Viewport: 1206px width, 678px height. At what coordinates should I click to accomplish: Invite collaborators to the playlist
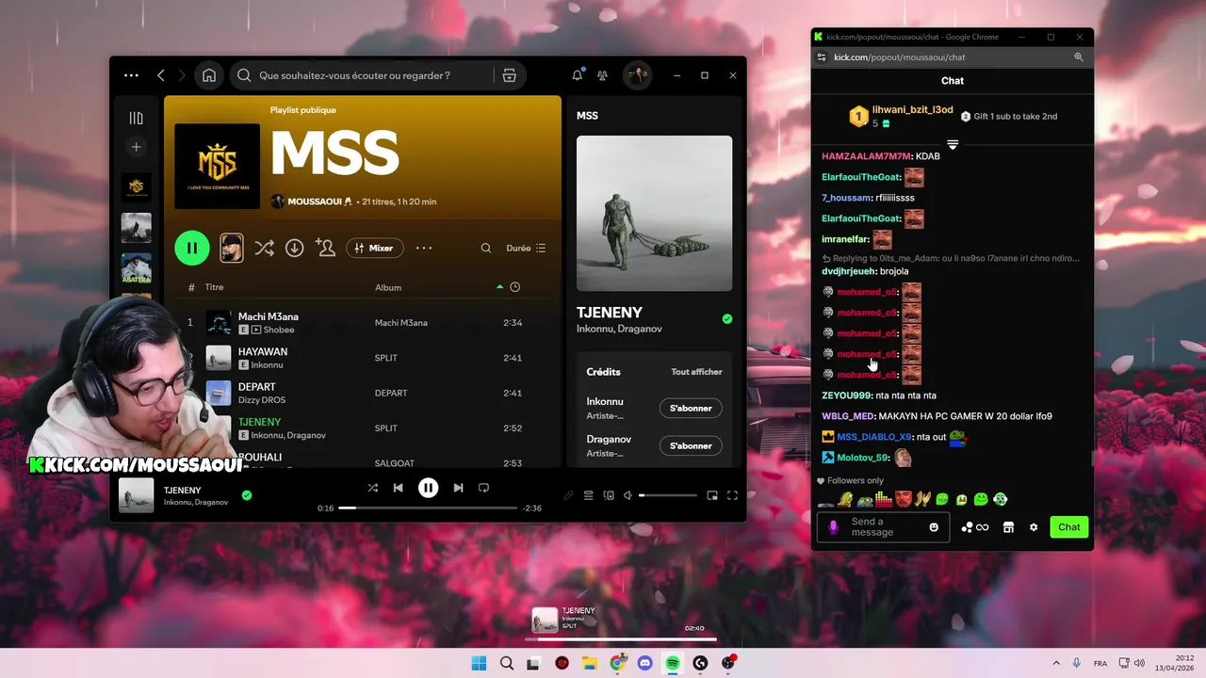326,248
